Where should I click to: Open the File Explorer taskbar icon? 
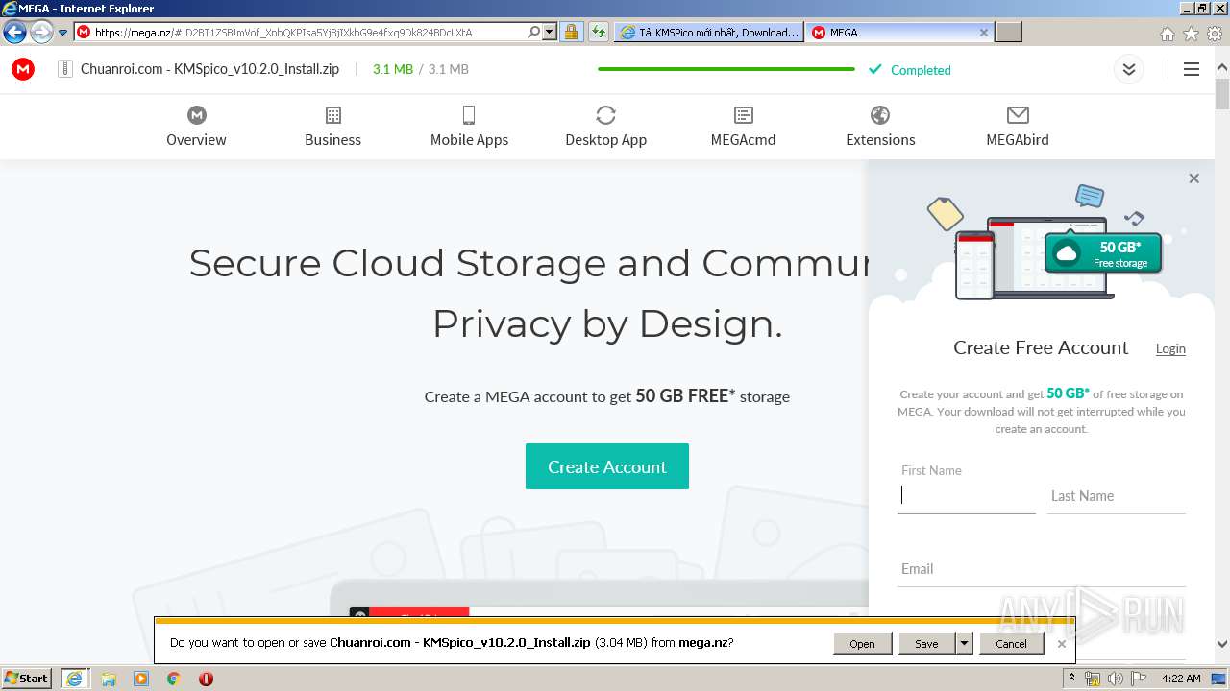[109, 679]
